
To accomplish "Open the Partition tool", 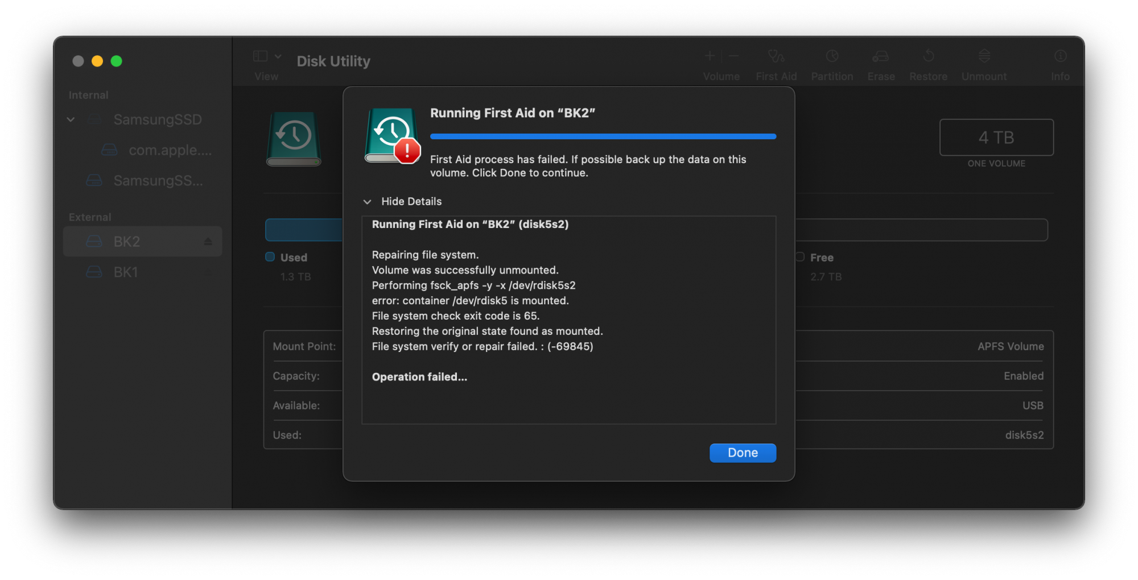I will click(x=832, y=57).
